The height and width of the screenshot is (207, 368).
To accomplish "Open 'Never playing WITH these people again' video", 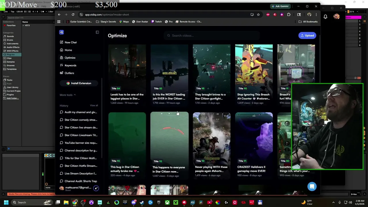I will [212, 145].
